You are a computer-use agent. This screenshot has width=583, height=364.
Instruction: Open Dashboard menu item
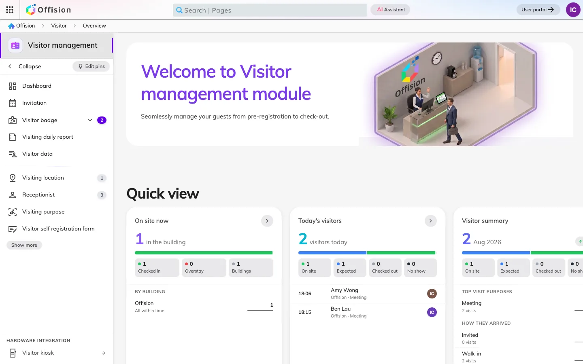(x=57, y=86)
